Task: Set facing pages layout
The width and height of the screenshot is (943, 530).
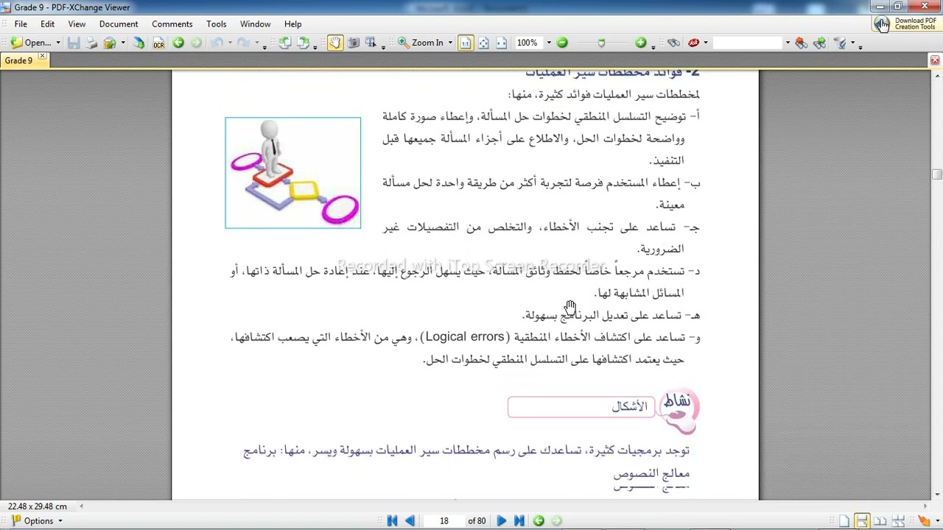Action: point(880,521)
